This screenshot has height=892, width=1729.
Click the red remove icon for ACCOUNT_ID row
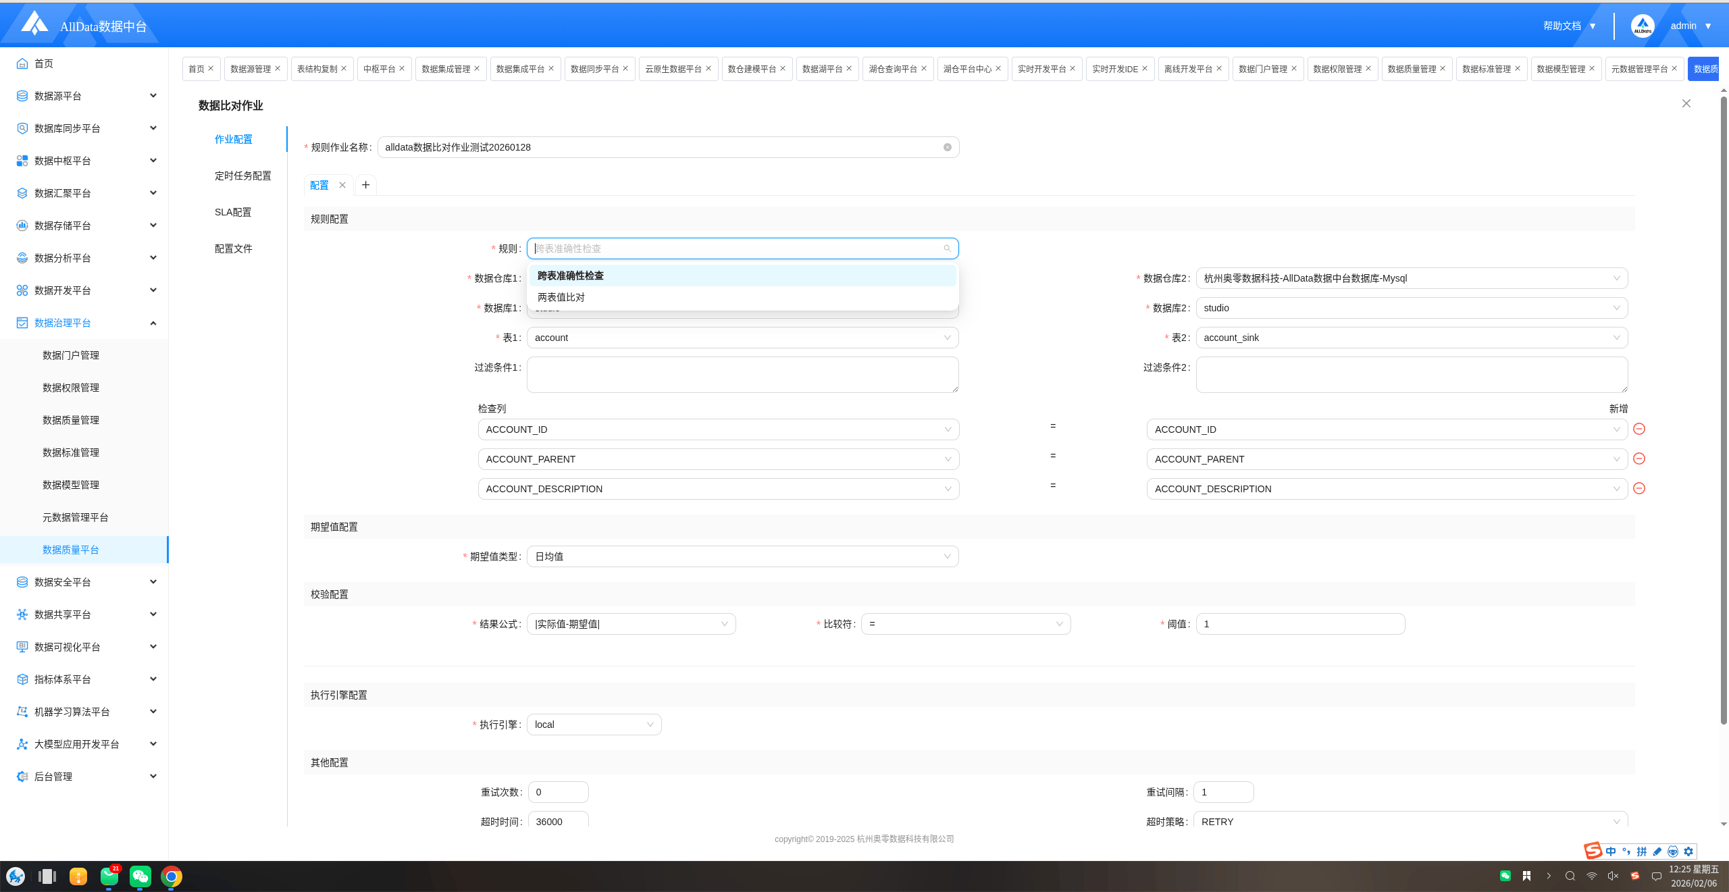click(1638, 429)
